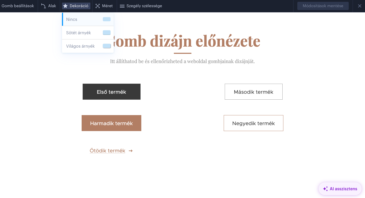The height and width of the screenshot is (198, 365).
Task: Select the Nincs decoration option
Action: point(88,19)
